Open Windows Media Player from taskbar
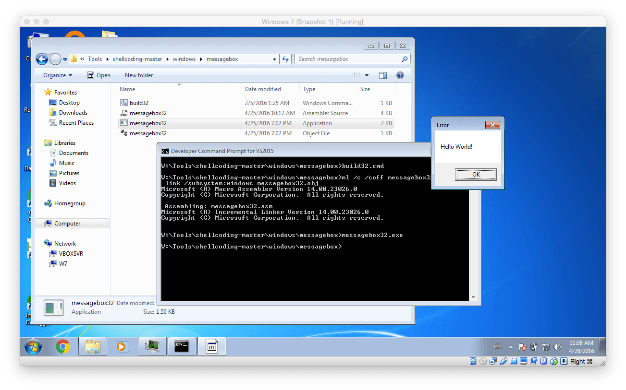 (122, 346)
